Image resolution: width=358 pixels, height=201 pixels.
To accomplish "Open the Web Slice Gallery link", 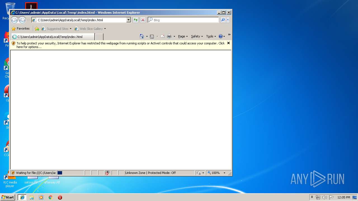I will (x=89, y=29).
